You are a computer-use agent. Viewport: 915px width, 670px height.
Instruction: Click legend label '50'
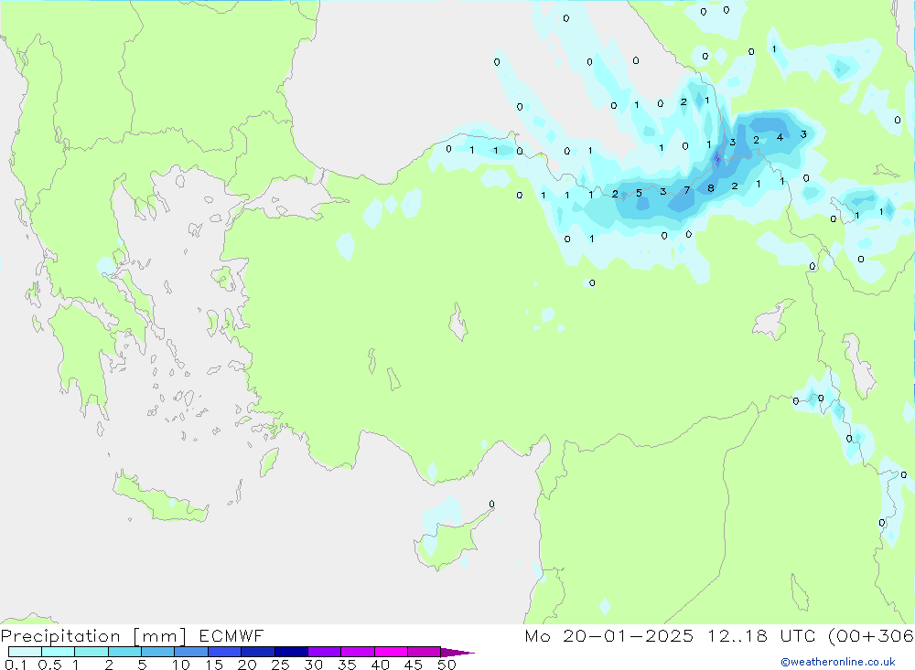pos(447,665)
